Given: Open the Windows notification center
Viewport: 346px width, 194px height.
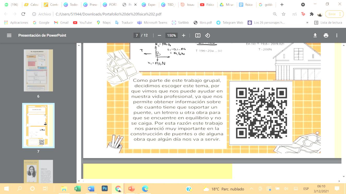Looking at the screenshot, I should [x=337, y=189].
